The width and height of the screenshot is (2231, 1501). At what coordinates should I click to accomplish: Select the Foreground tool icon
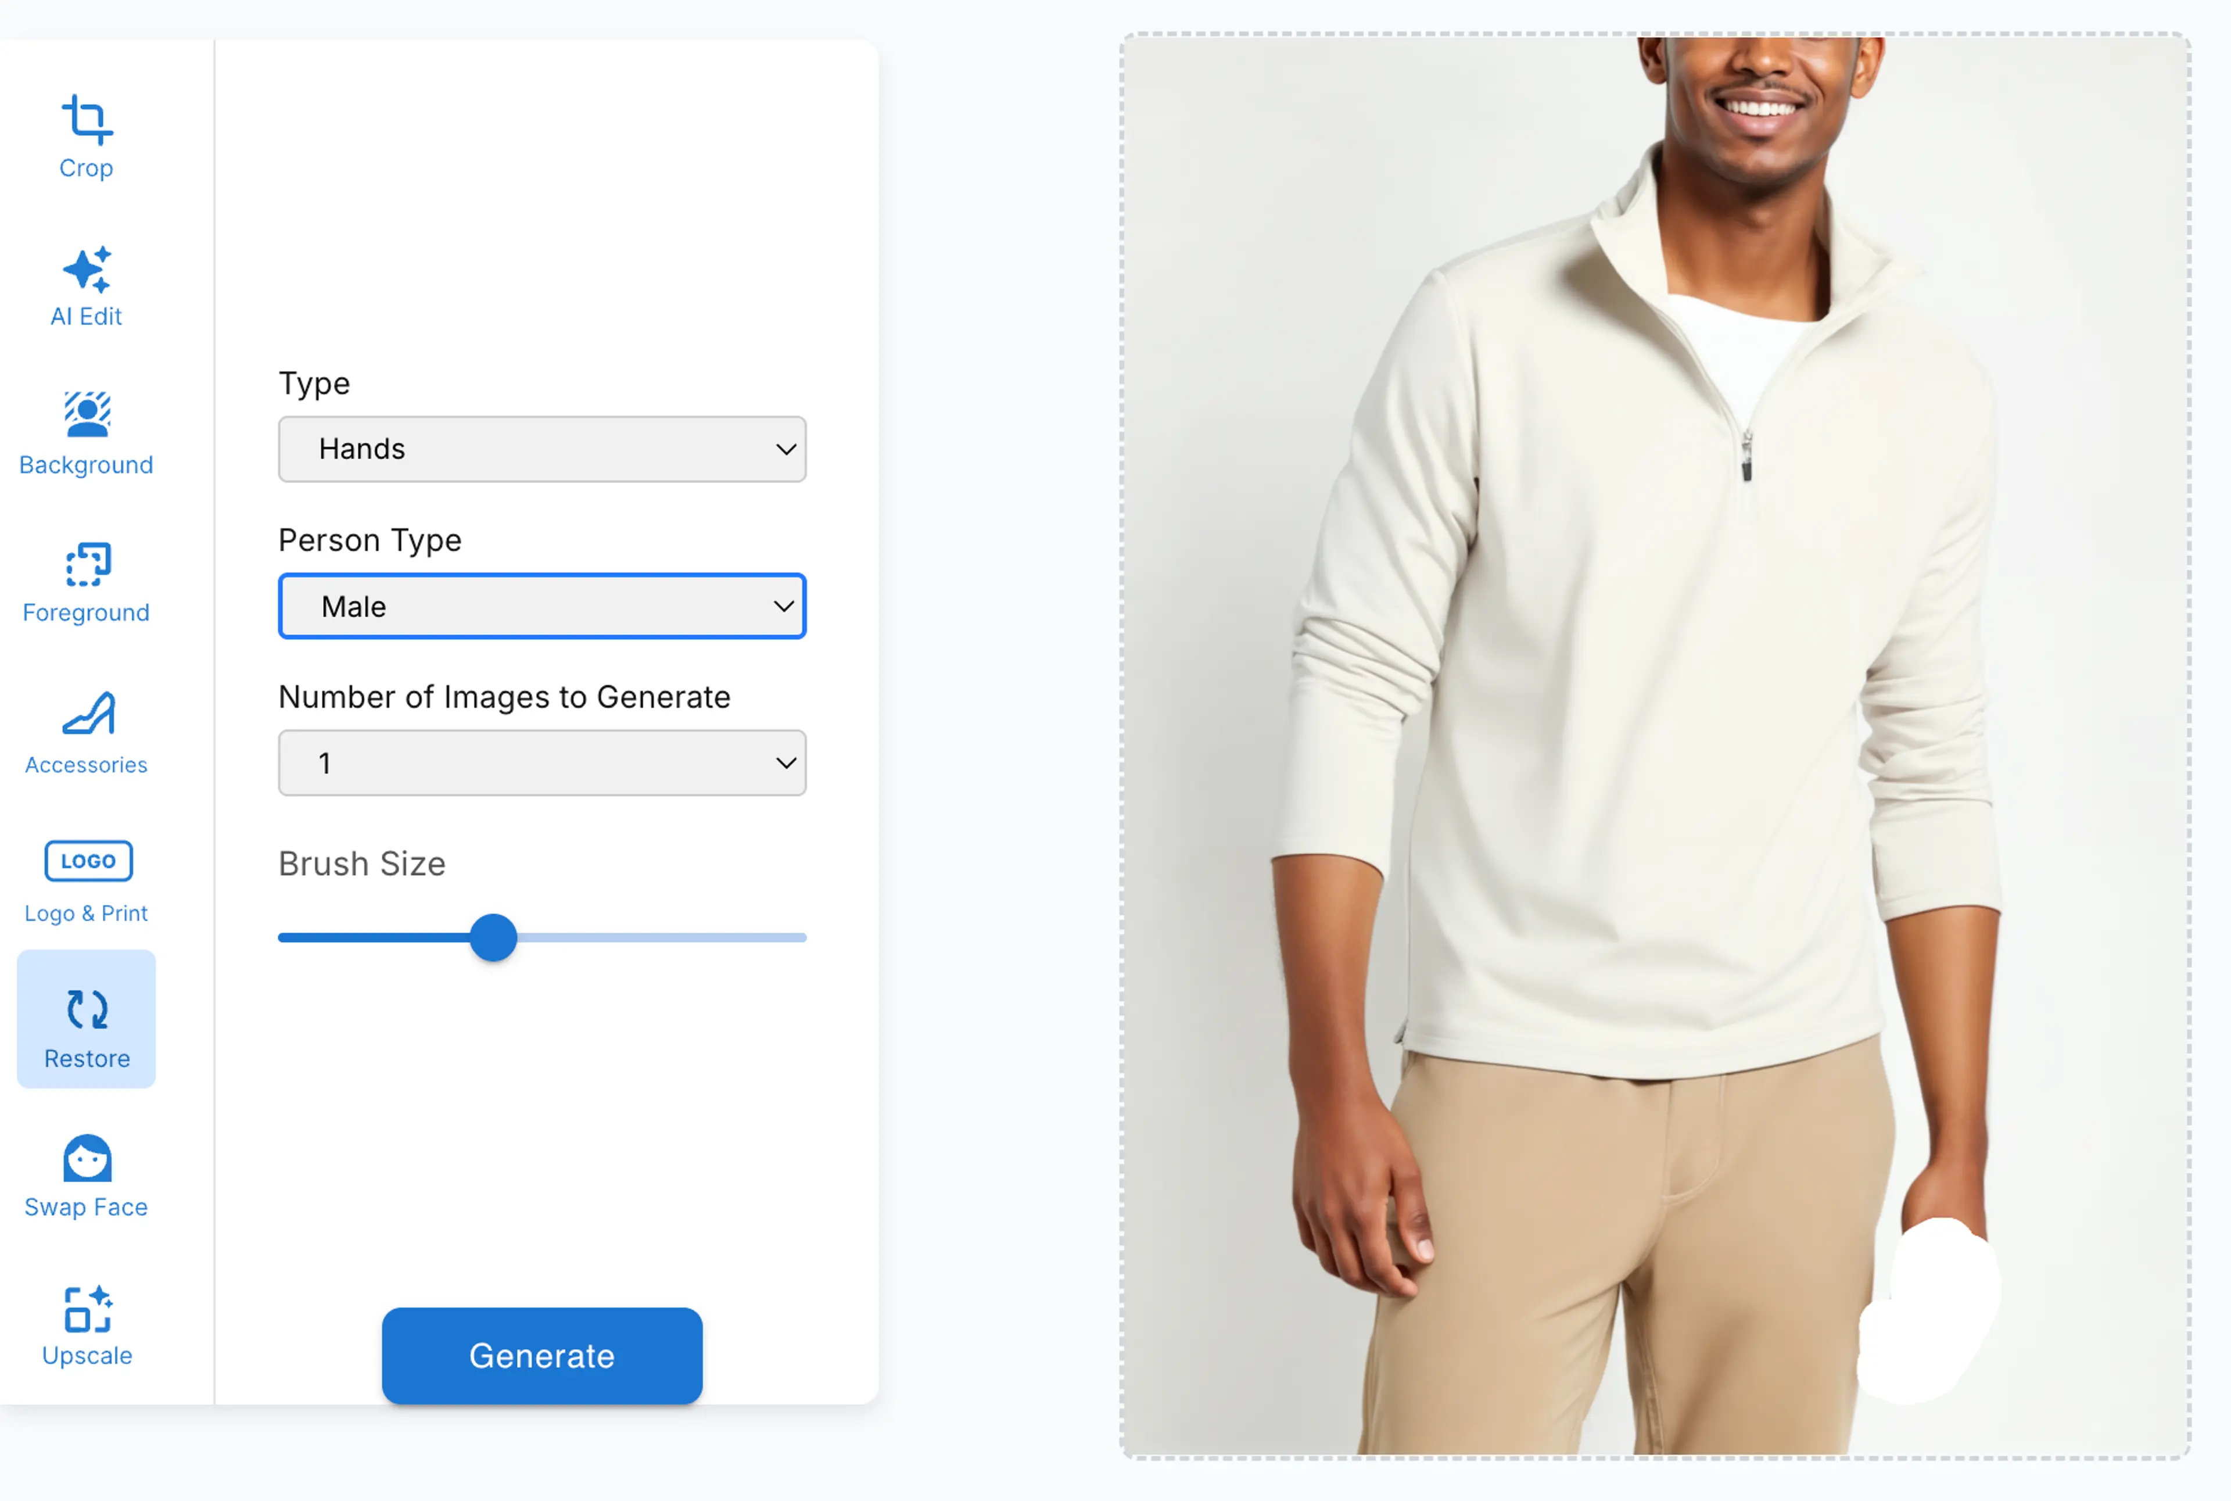click(x=88, y=564)
